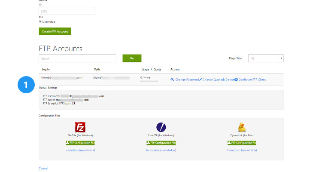Image resolution: width=322 pixels, height=172 pixels.
Task: Click the Cyberduck duck icon
Action: coord(241,127)
